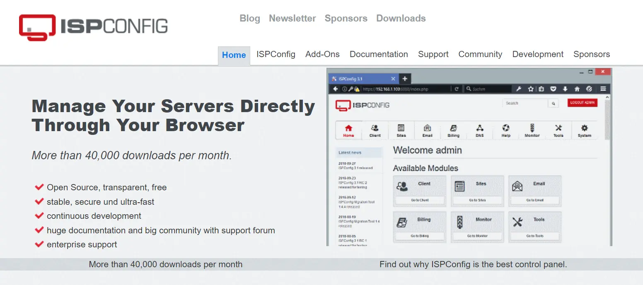Image resolution: width=643 pixels, height=285 pixels.
Task: Click the reload icon in the demo browser
Action: pyautogui.click(x=457, y=89)
